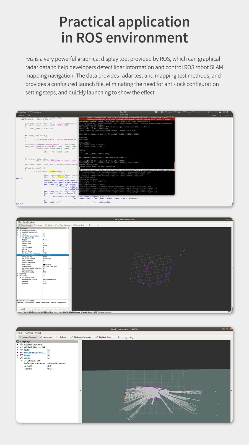Enable the Invert Rainbow checkbox
249x445 pixels.
pos(44,263)
